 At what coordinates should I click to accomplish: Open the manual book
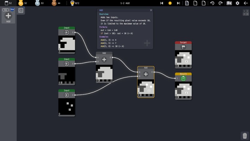pos(229,3)
